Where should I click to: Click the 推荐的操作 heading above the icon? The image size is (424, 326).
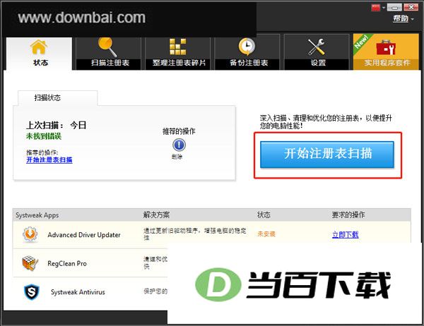(179, 131)
